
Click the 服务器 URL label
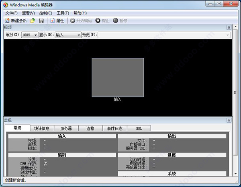pyautogui.click(x=136, y=148)
